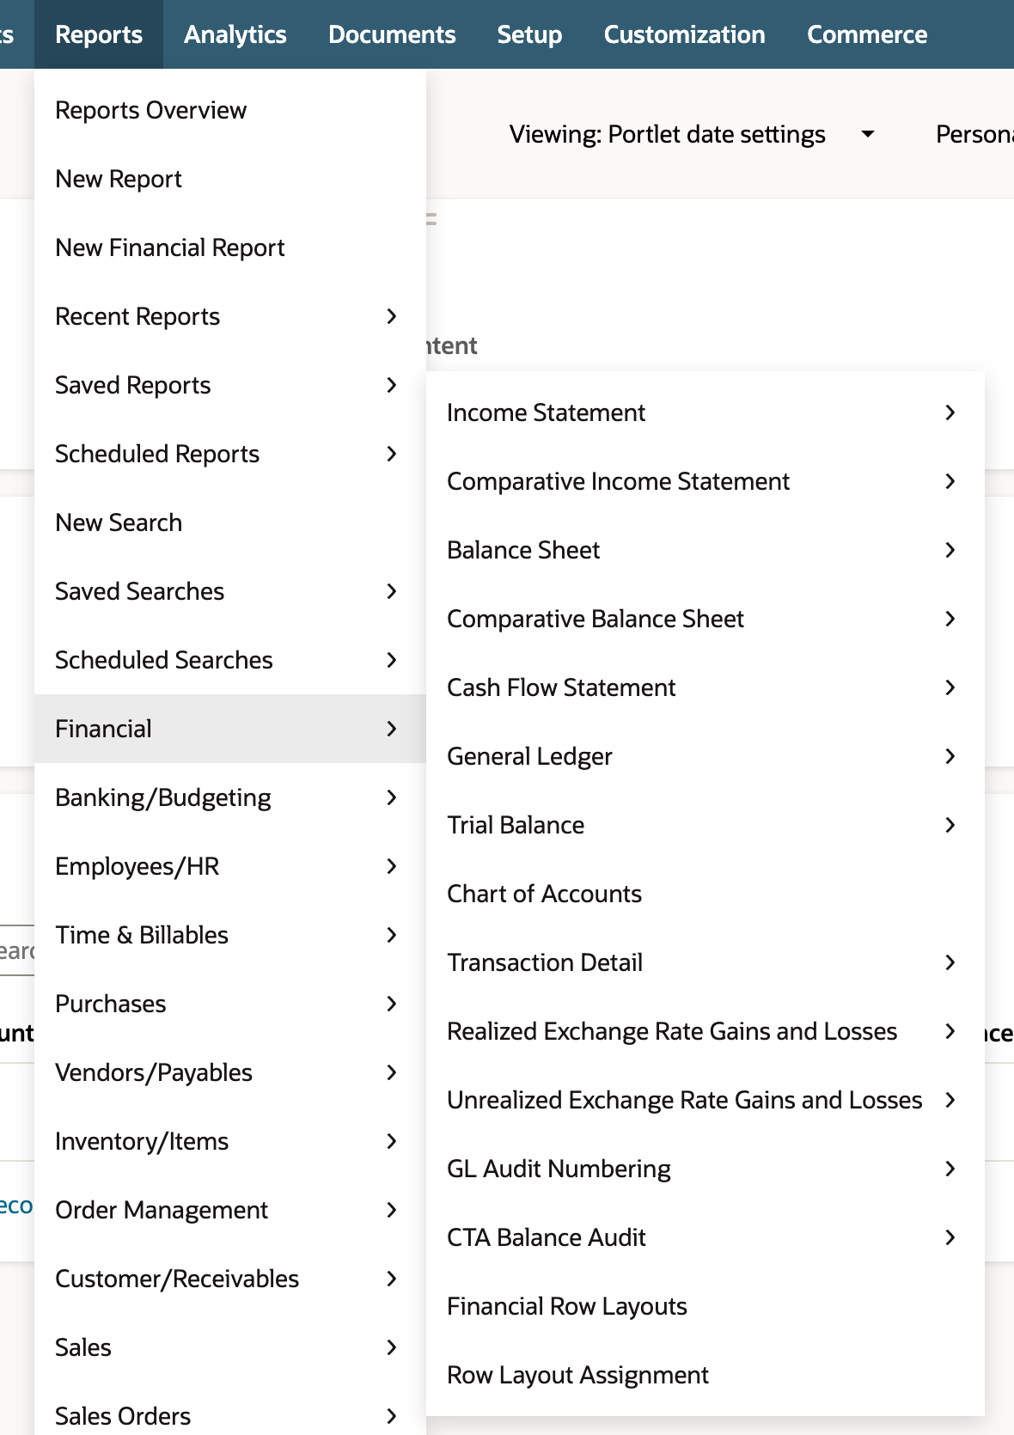
Task: Select Comparative Income Statement report
Action: click(705, 481)
